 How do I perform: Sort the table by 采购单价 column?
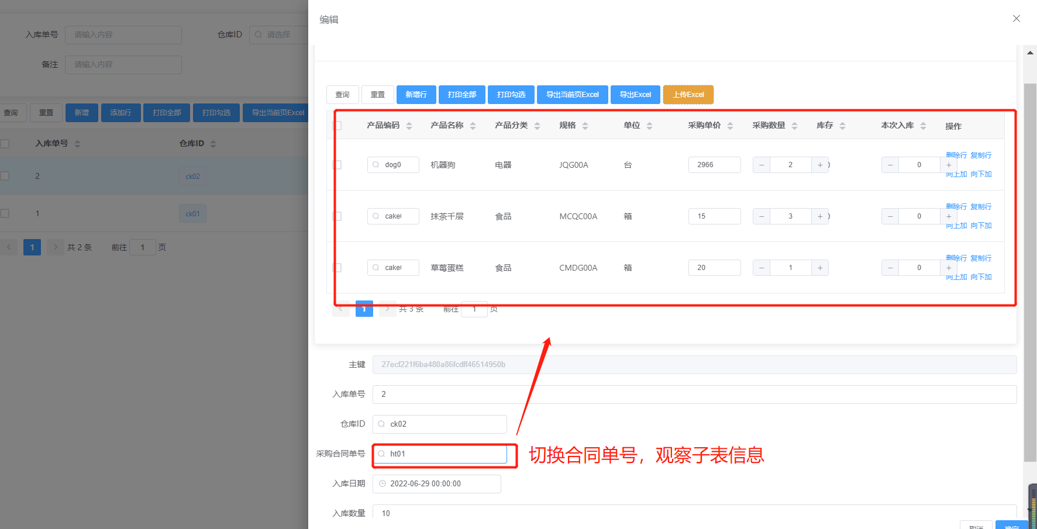click(730, 126)
